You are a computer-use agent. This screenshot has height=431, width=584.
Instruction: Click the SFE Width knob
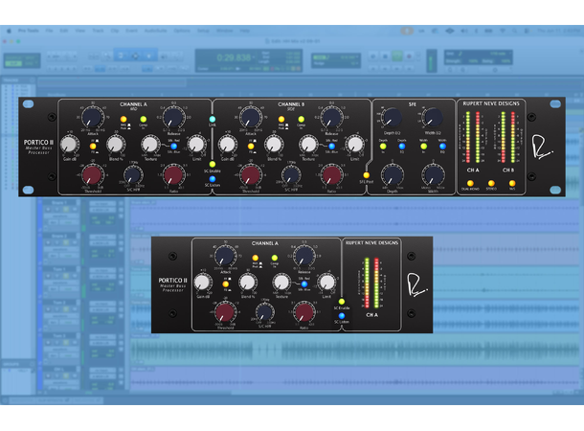pos(433,175)
